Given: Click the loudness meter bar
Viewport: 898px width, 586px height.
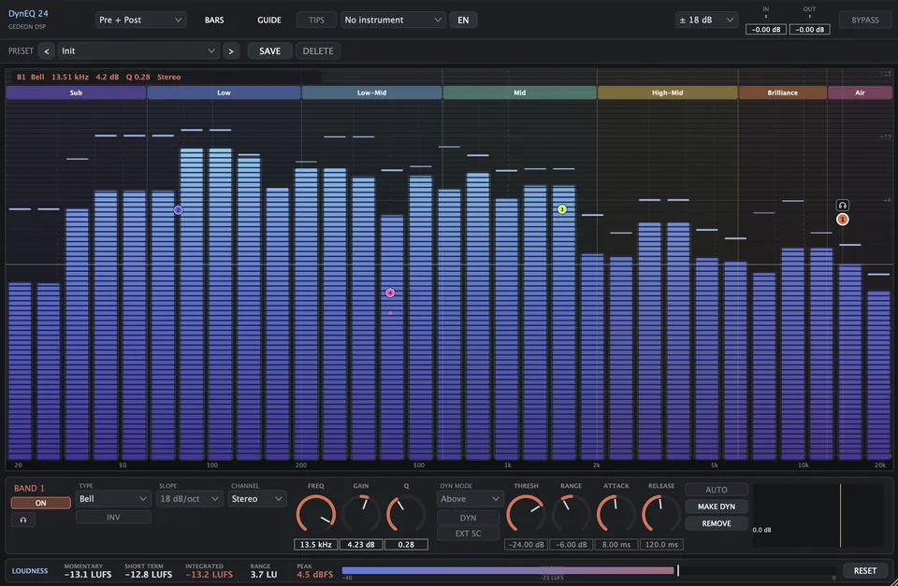Looking at the screenshot, I should tap(588, 570).
